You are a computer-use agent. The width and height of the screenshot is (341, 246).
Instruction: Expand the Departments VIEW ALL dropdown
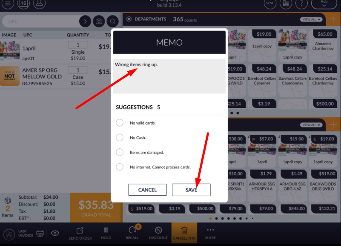pyautogui.click(x=311, y=19)
